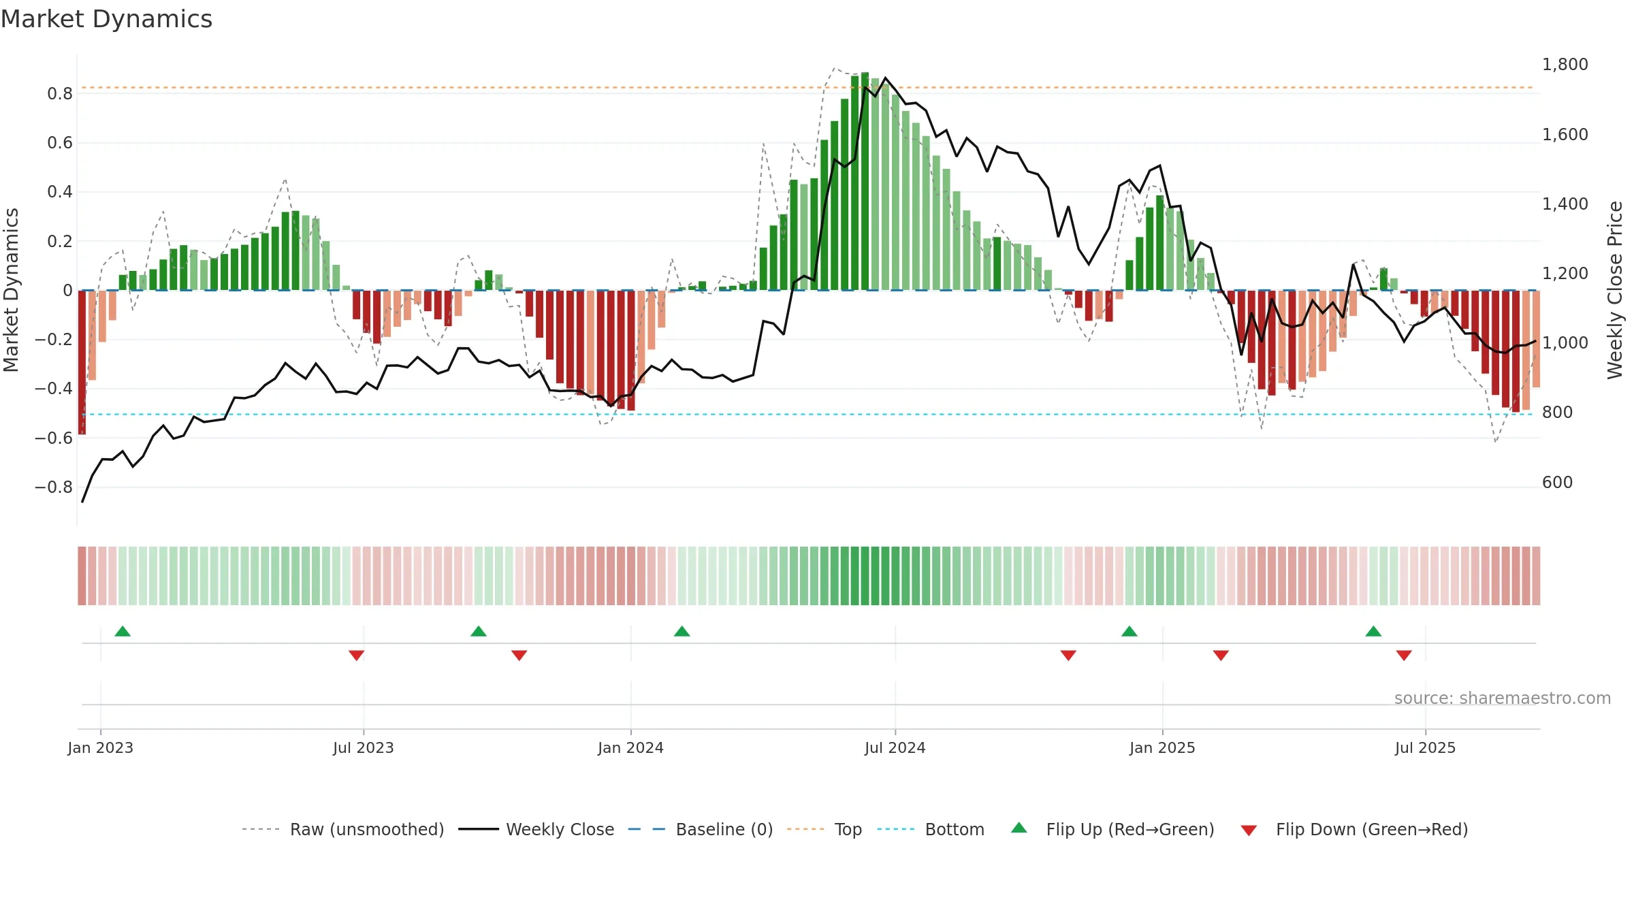This screenshot has height=919, width=1634.
Task: Click the 1,800 price tick label
Action: (1565, 65)
